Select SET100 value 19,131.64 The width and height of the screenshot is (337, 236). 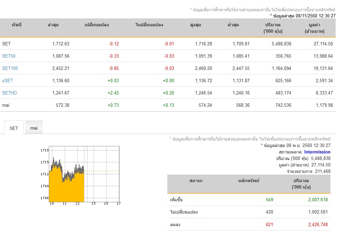tap(323, 68)
